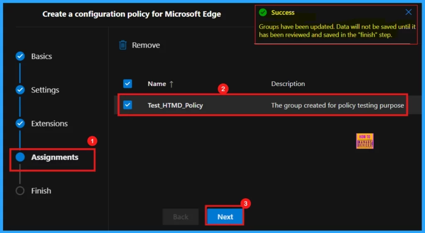Click the notification message about groups updated

click(x=337, y=31)
